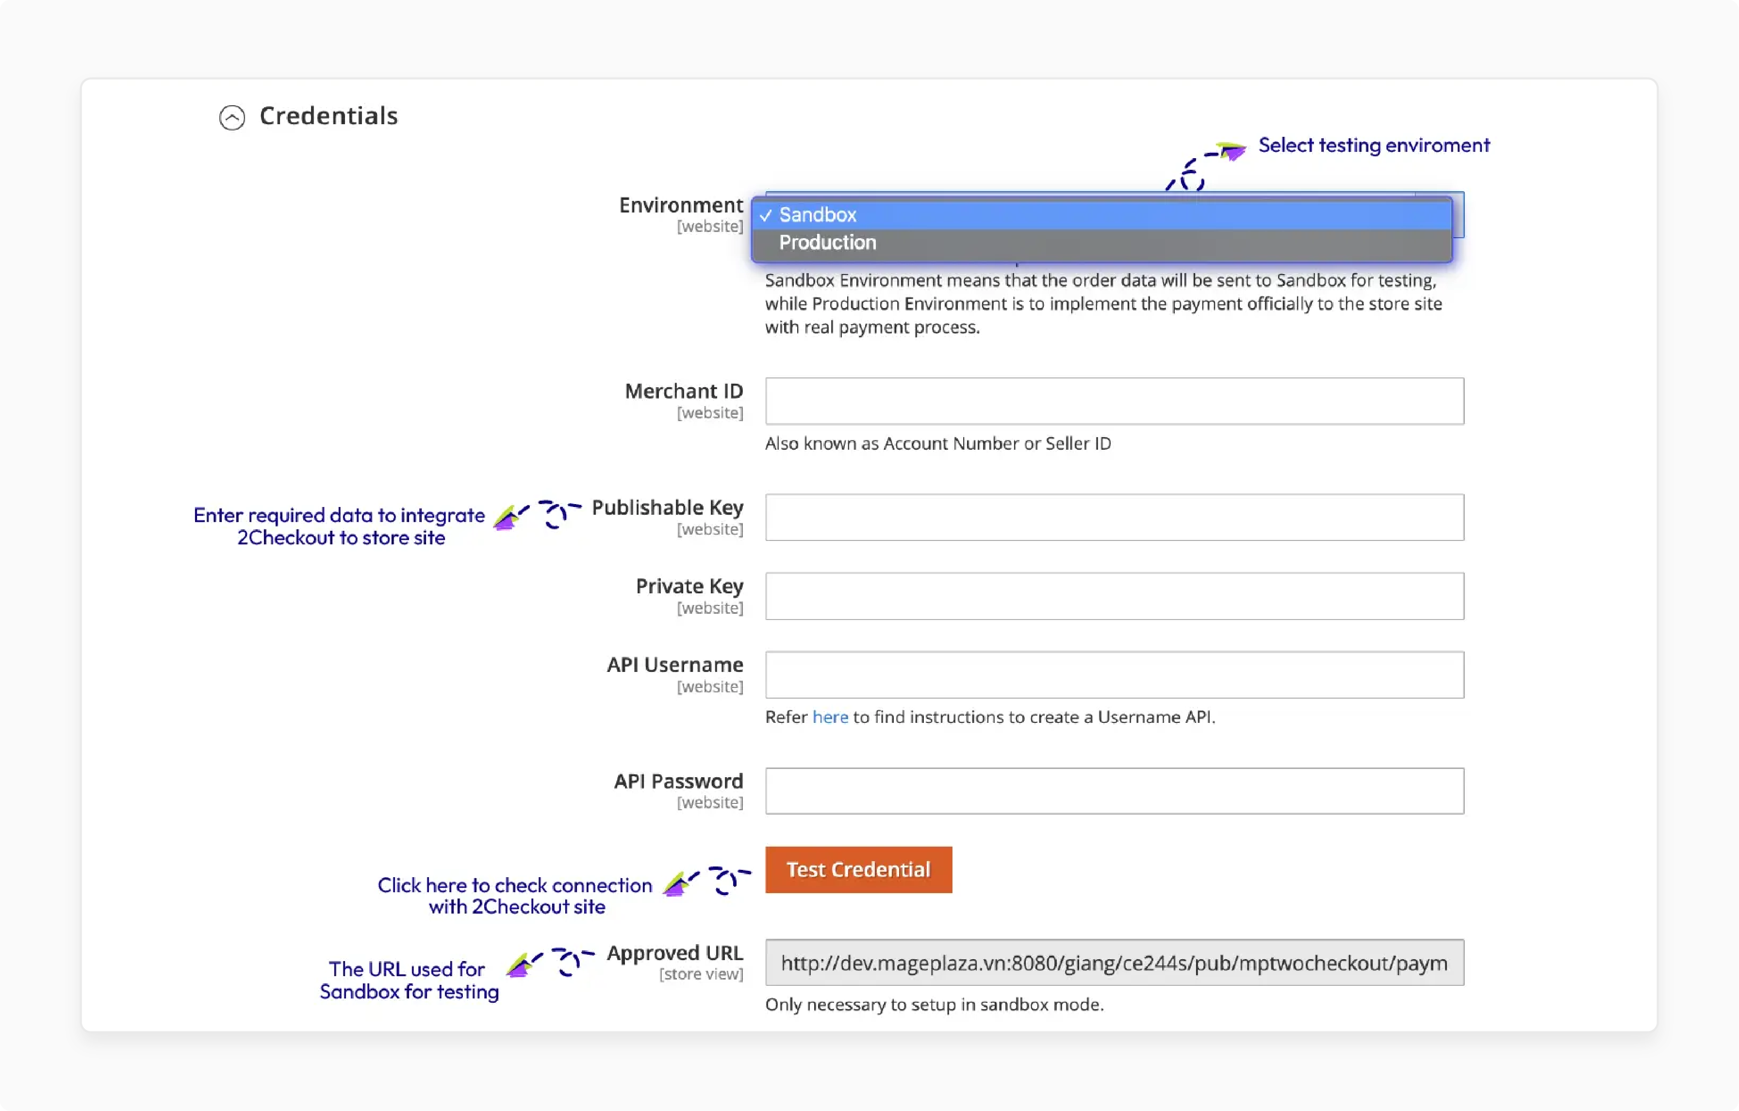This screenshot has width=1739, height=1111.
Task: Click the Approved URL label
Action: pyautogui.click(x=674, y=953)
